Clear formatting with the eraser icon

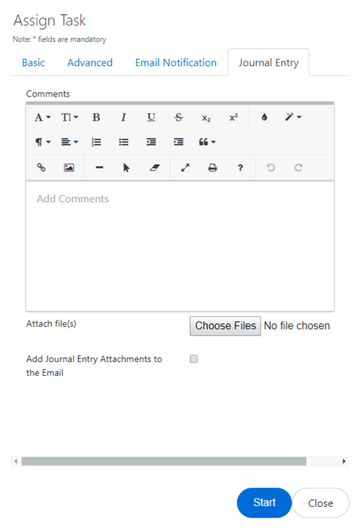coord(155,167)
